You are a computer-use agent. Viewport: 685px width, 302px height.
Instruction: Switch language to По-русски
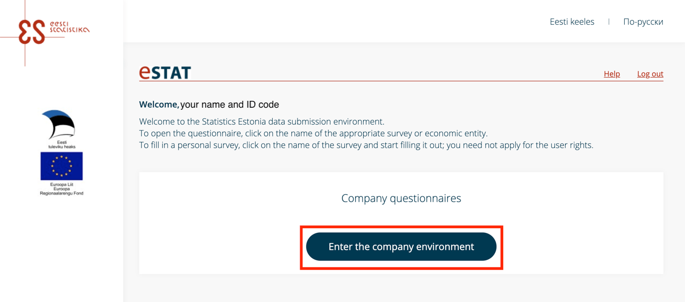(x=643, y=22)
